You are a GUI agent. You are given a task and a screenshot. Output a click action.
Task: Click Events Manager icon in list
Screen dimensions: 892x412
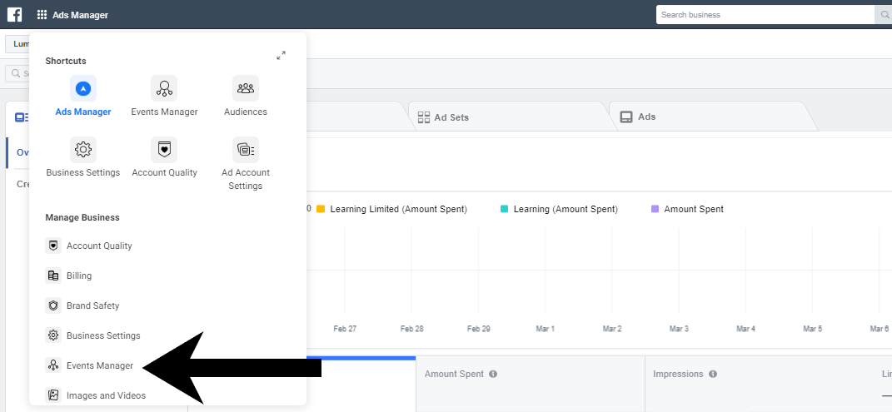pyautogui.click(x=53, y=365)
